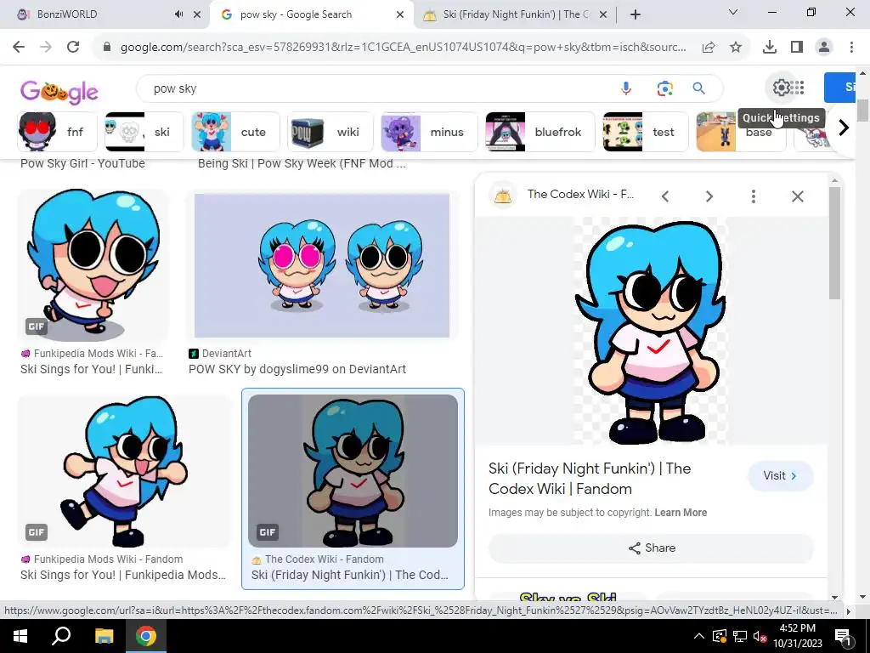The height and width of the screenshot is (653, 870).
Task: Mute the BonziWORLD tab audio icon
Action: 178,14
